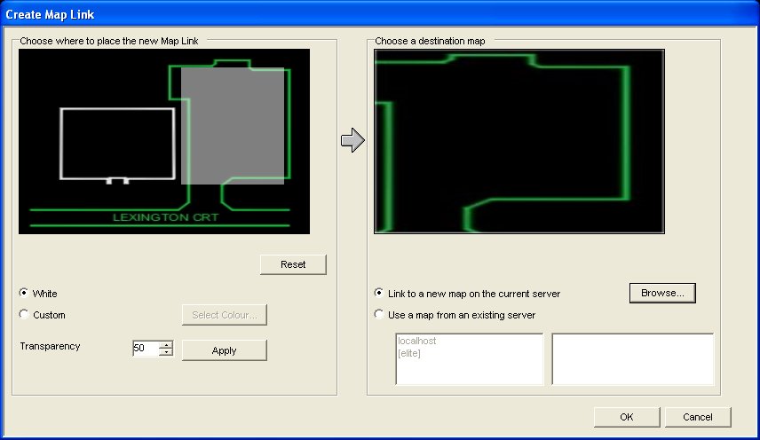
Task: Focus the Transparency value field
Action: (x=146, y=348)
